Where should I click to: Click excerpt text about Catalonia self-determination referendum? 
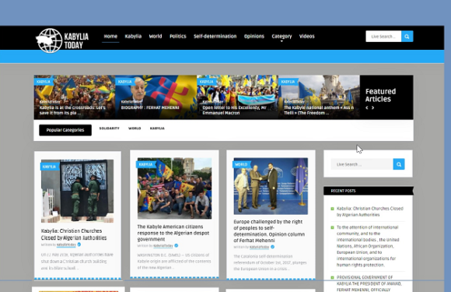tap(270, 262)
